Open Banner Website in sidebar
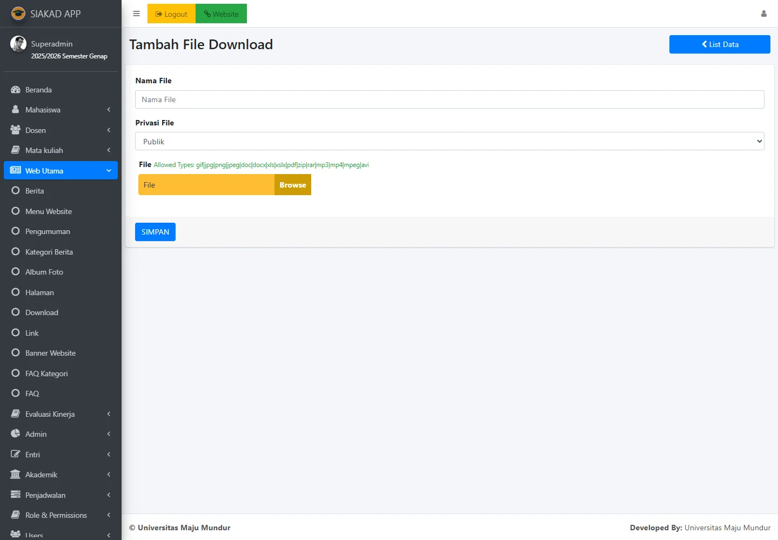 (50, 353)
